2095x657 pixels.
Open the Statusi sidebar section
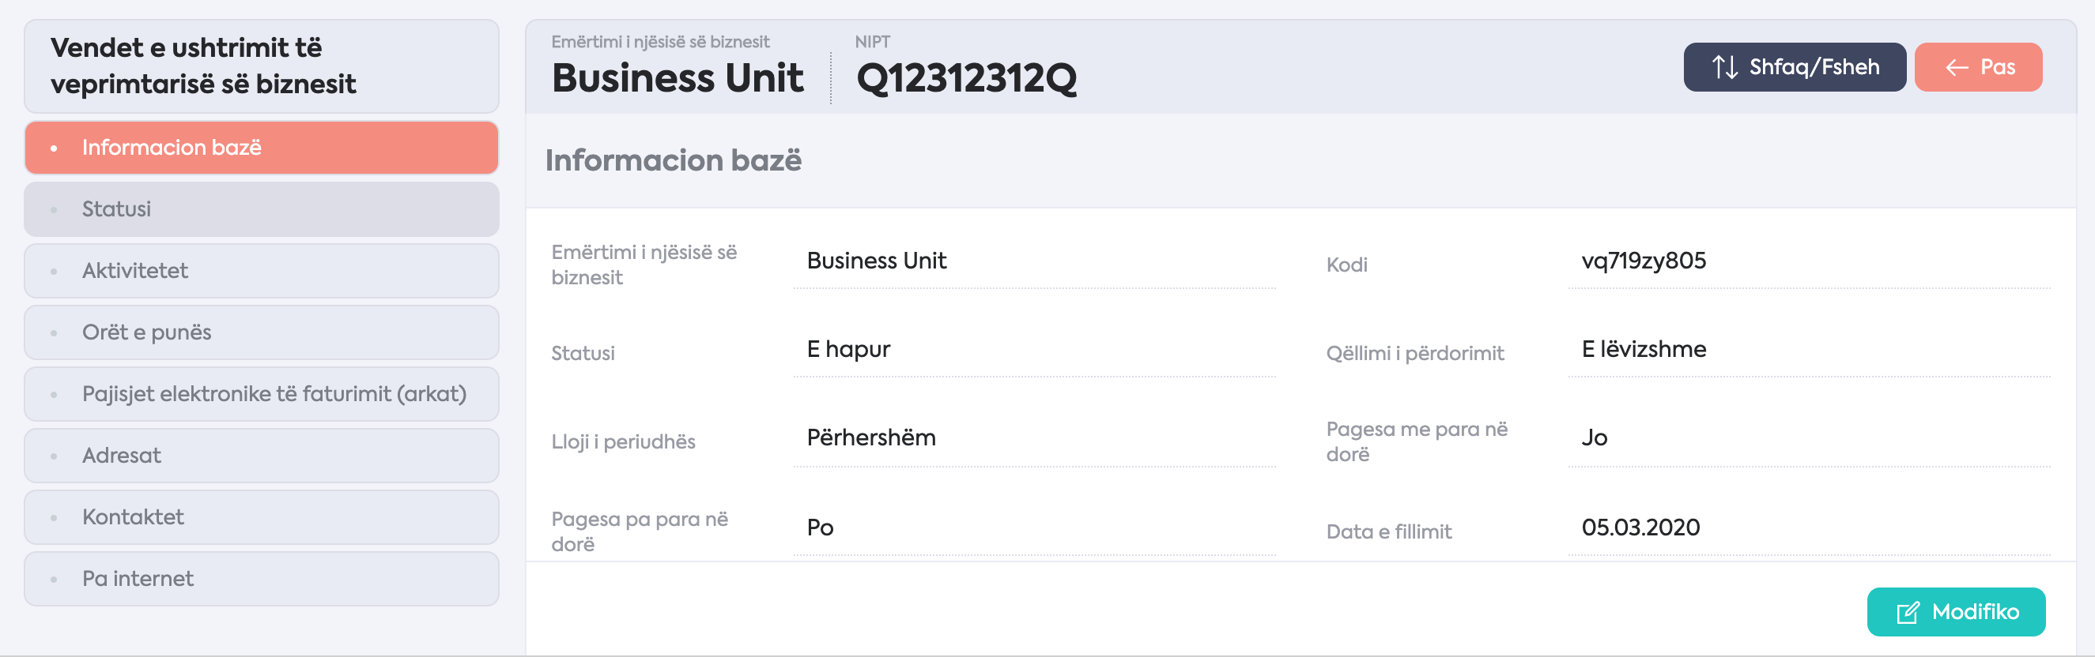[261, 209]
